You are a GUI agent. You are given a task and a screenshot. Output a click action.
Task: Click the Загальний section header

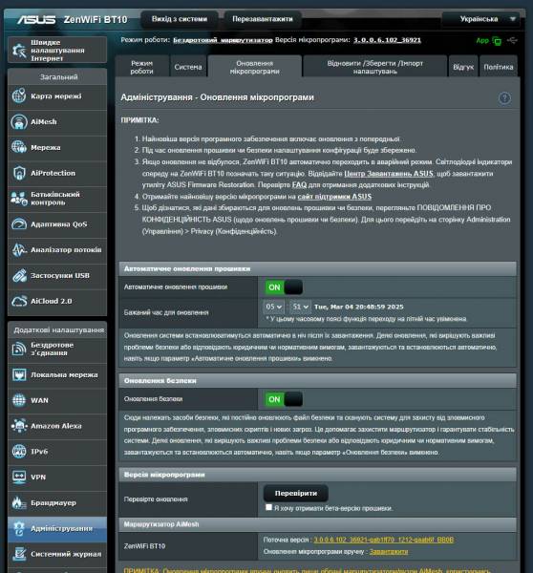click(x=57, y=76)
